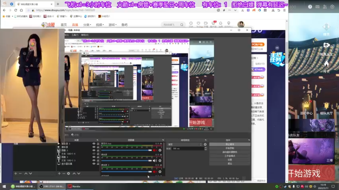Move selected source down in sources toolbar
The height and width of the screenshot is (190, 339).
click(79, 174)
